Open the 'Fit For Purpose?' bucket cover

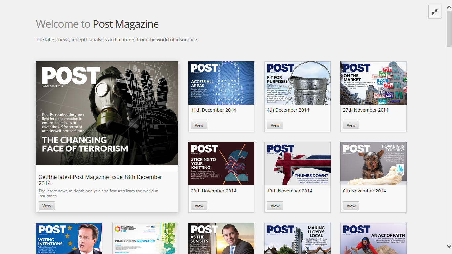pos(297,83)
